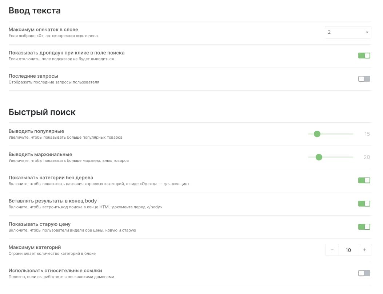
Task: Click the popular products value 15
Action: [367, 134]
